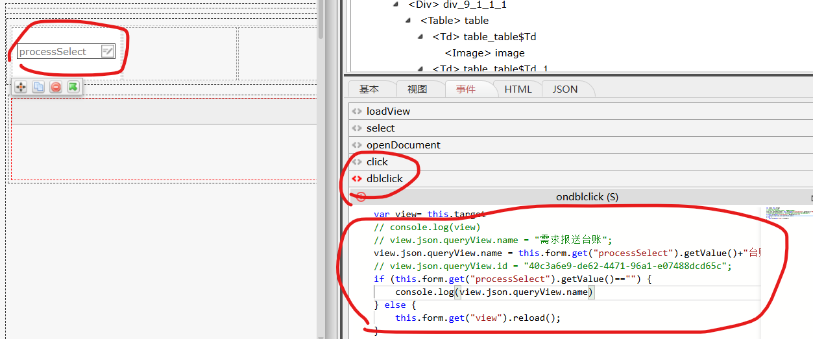The width and height of the screenshot is (813, 339).
Task: Place cursor on commented queryView.id line
Action: pyautogui.click(x=553, y=266)
